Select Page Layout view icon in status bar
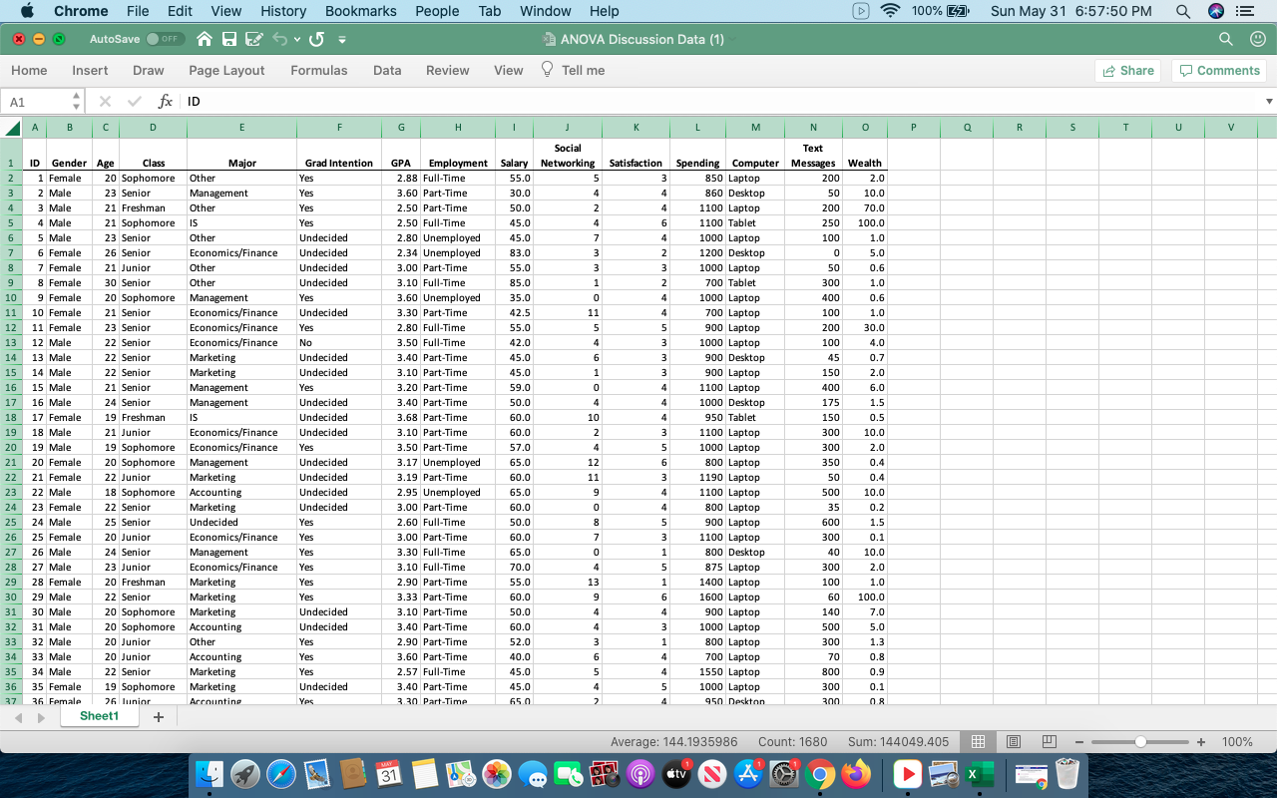This screenshot has width=1277, height=798. [x=1013, y=741]
